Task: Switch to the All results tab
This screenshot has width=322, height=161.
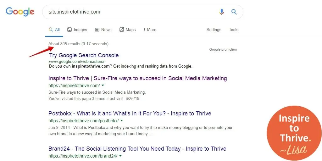Action: click(x=54, y=30)
